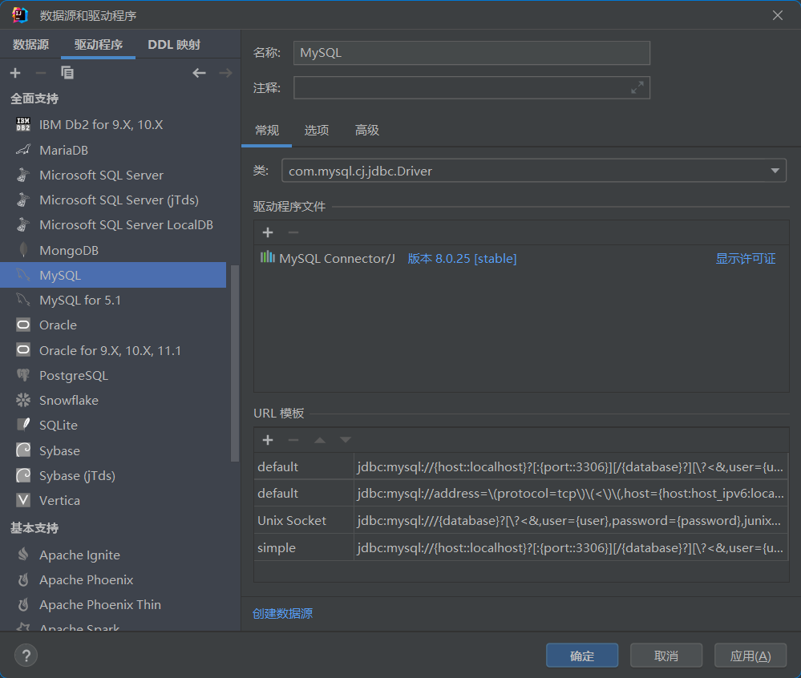Viewport: 801px width, 678px height.
Task: Expand the comment field editor
Action: click(637, 88)
